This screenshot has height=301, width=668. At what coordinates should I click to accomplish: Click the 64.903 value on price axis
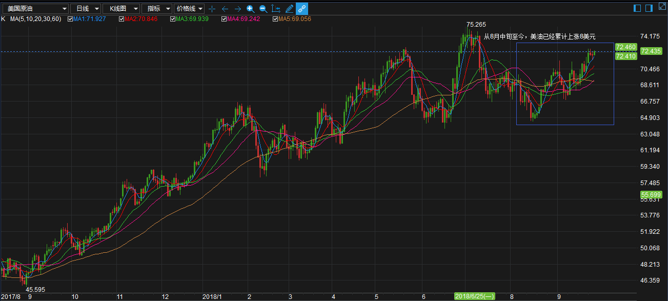pyautogui.click(x=651, y=118)
